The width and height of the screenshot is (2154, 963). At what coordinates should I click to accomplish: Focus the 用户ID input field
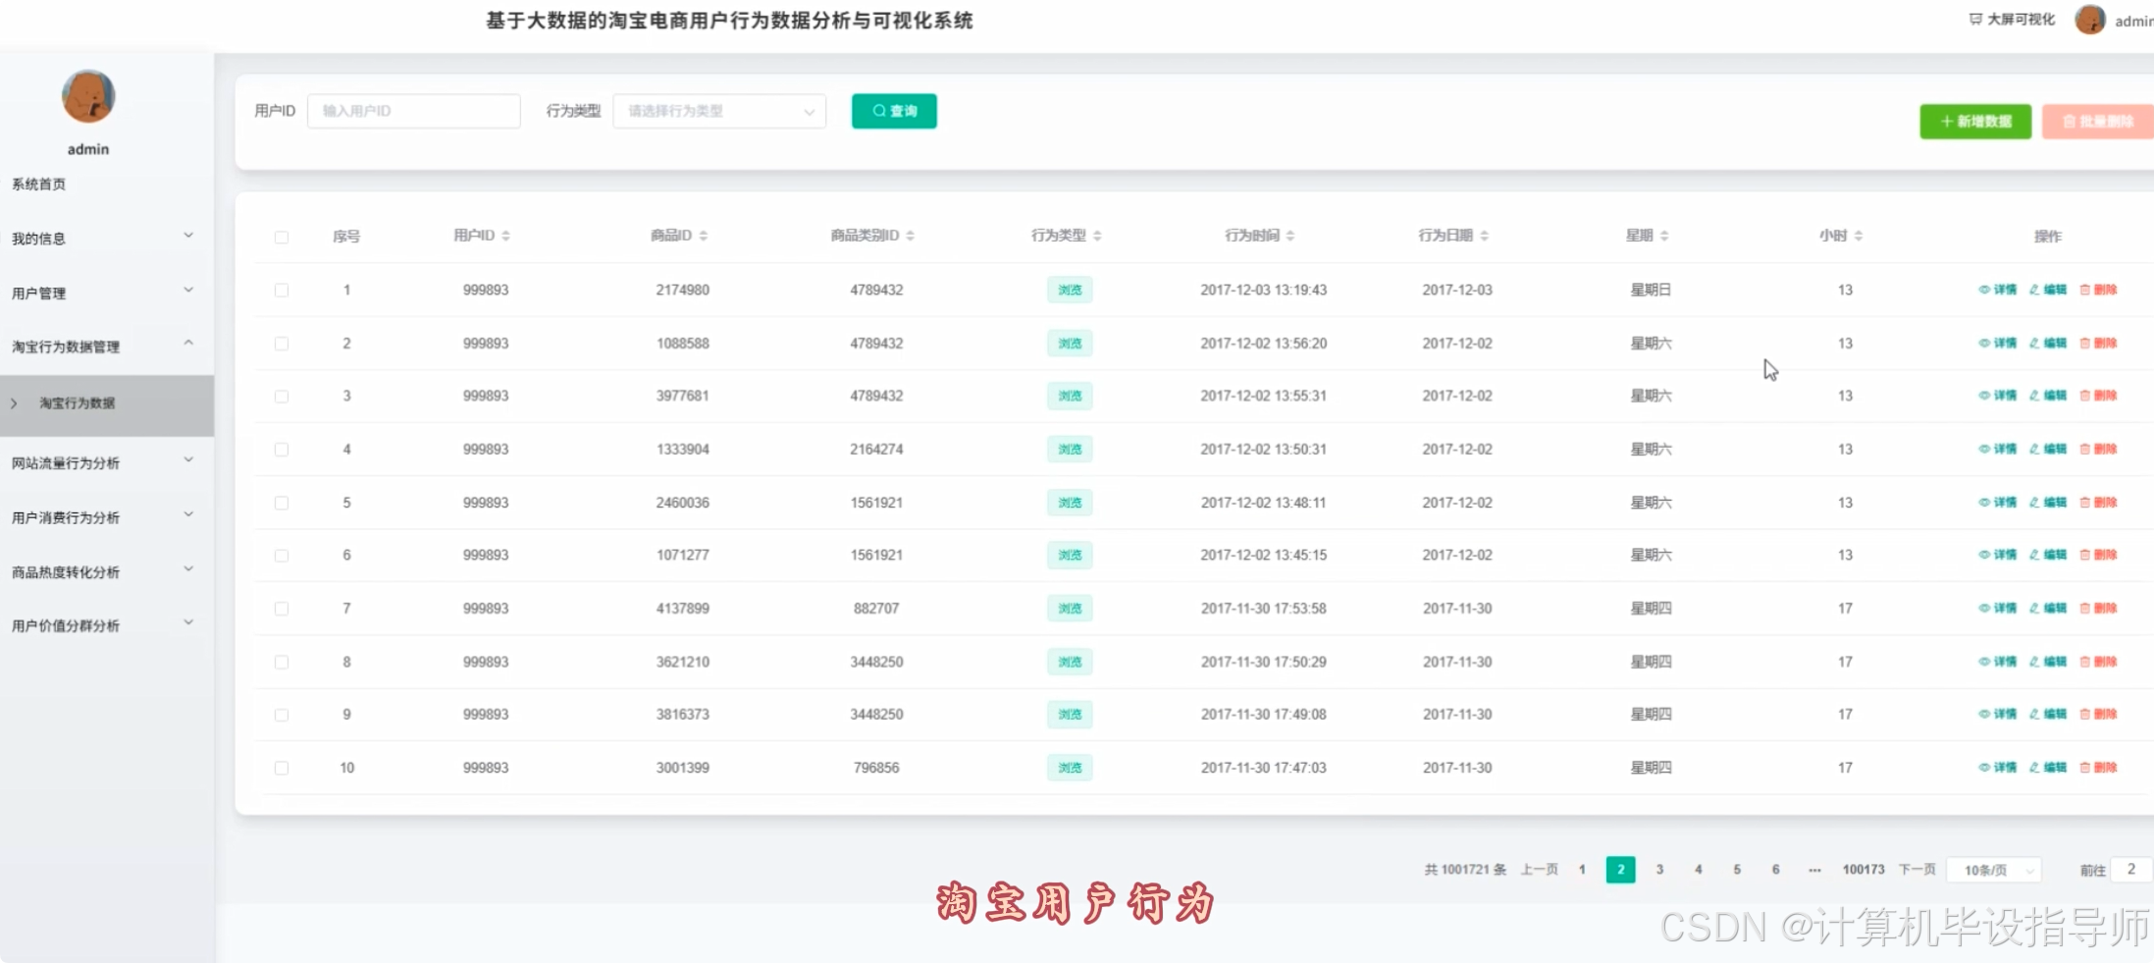pos(414,111)
